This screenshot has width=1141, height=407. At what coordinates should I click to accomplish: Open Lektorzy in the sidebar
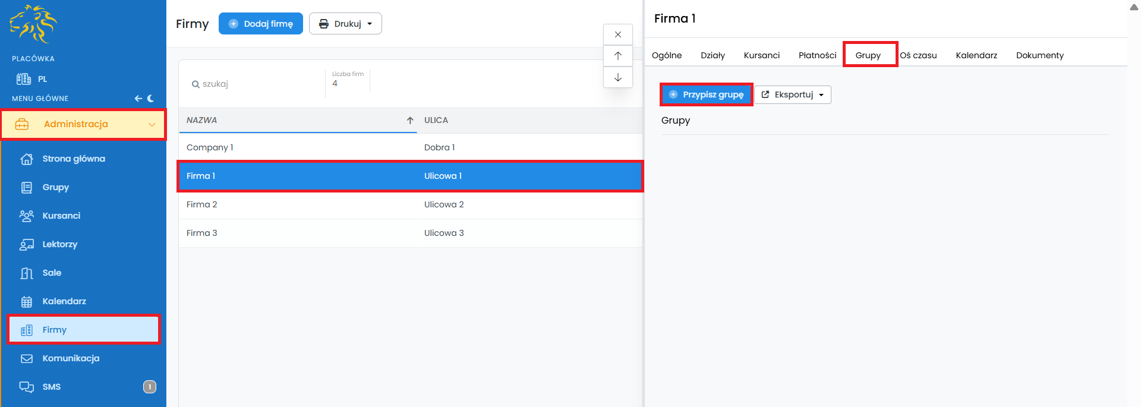(59, 244)
